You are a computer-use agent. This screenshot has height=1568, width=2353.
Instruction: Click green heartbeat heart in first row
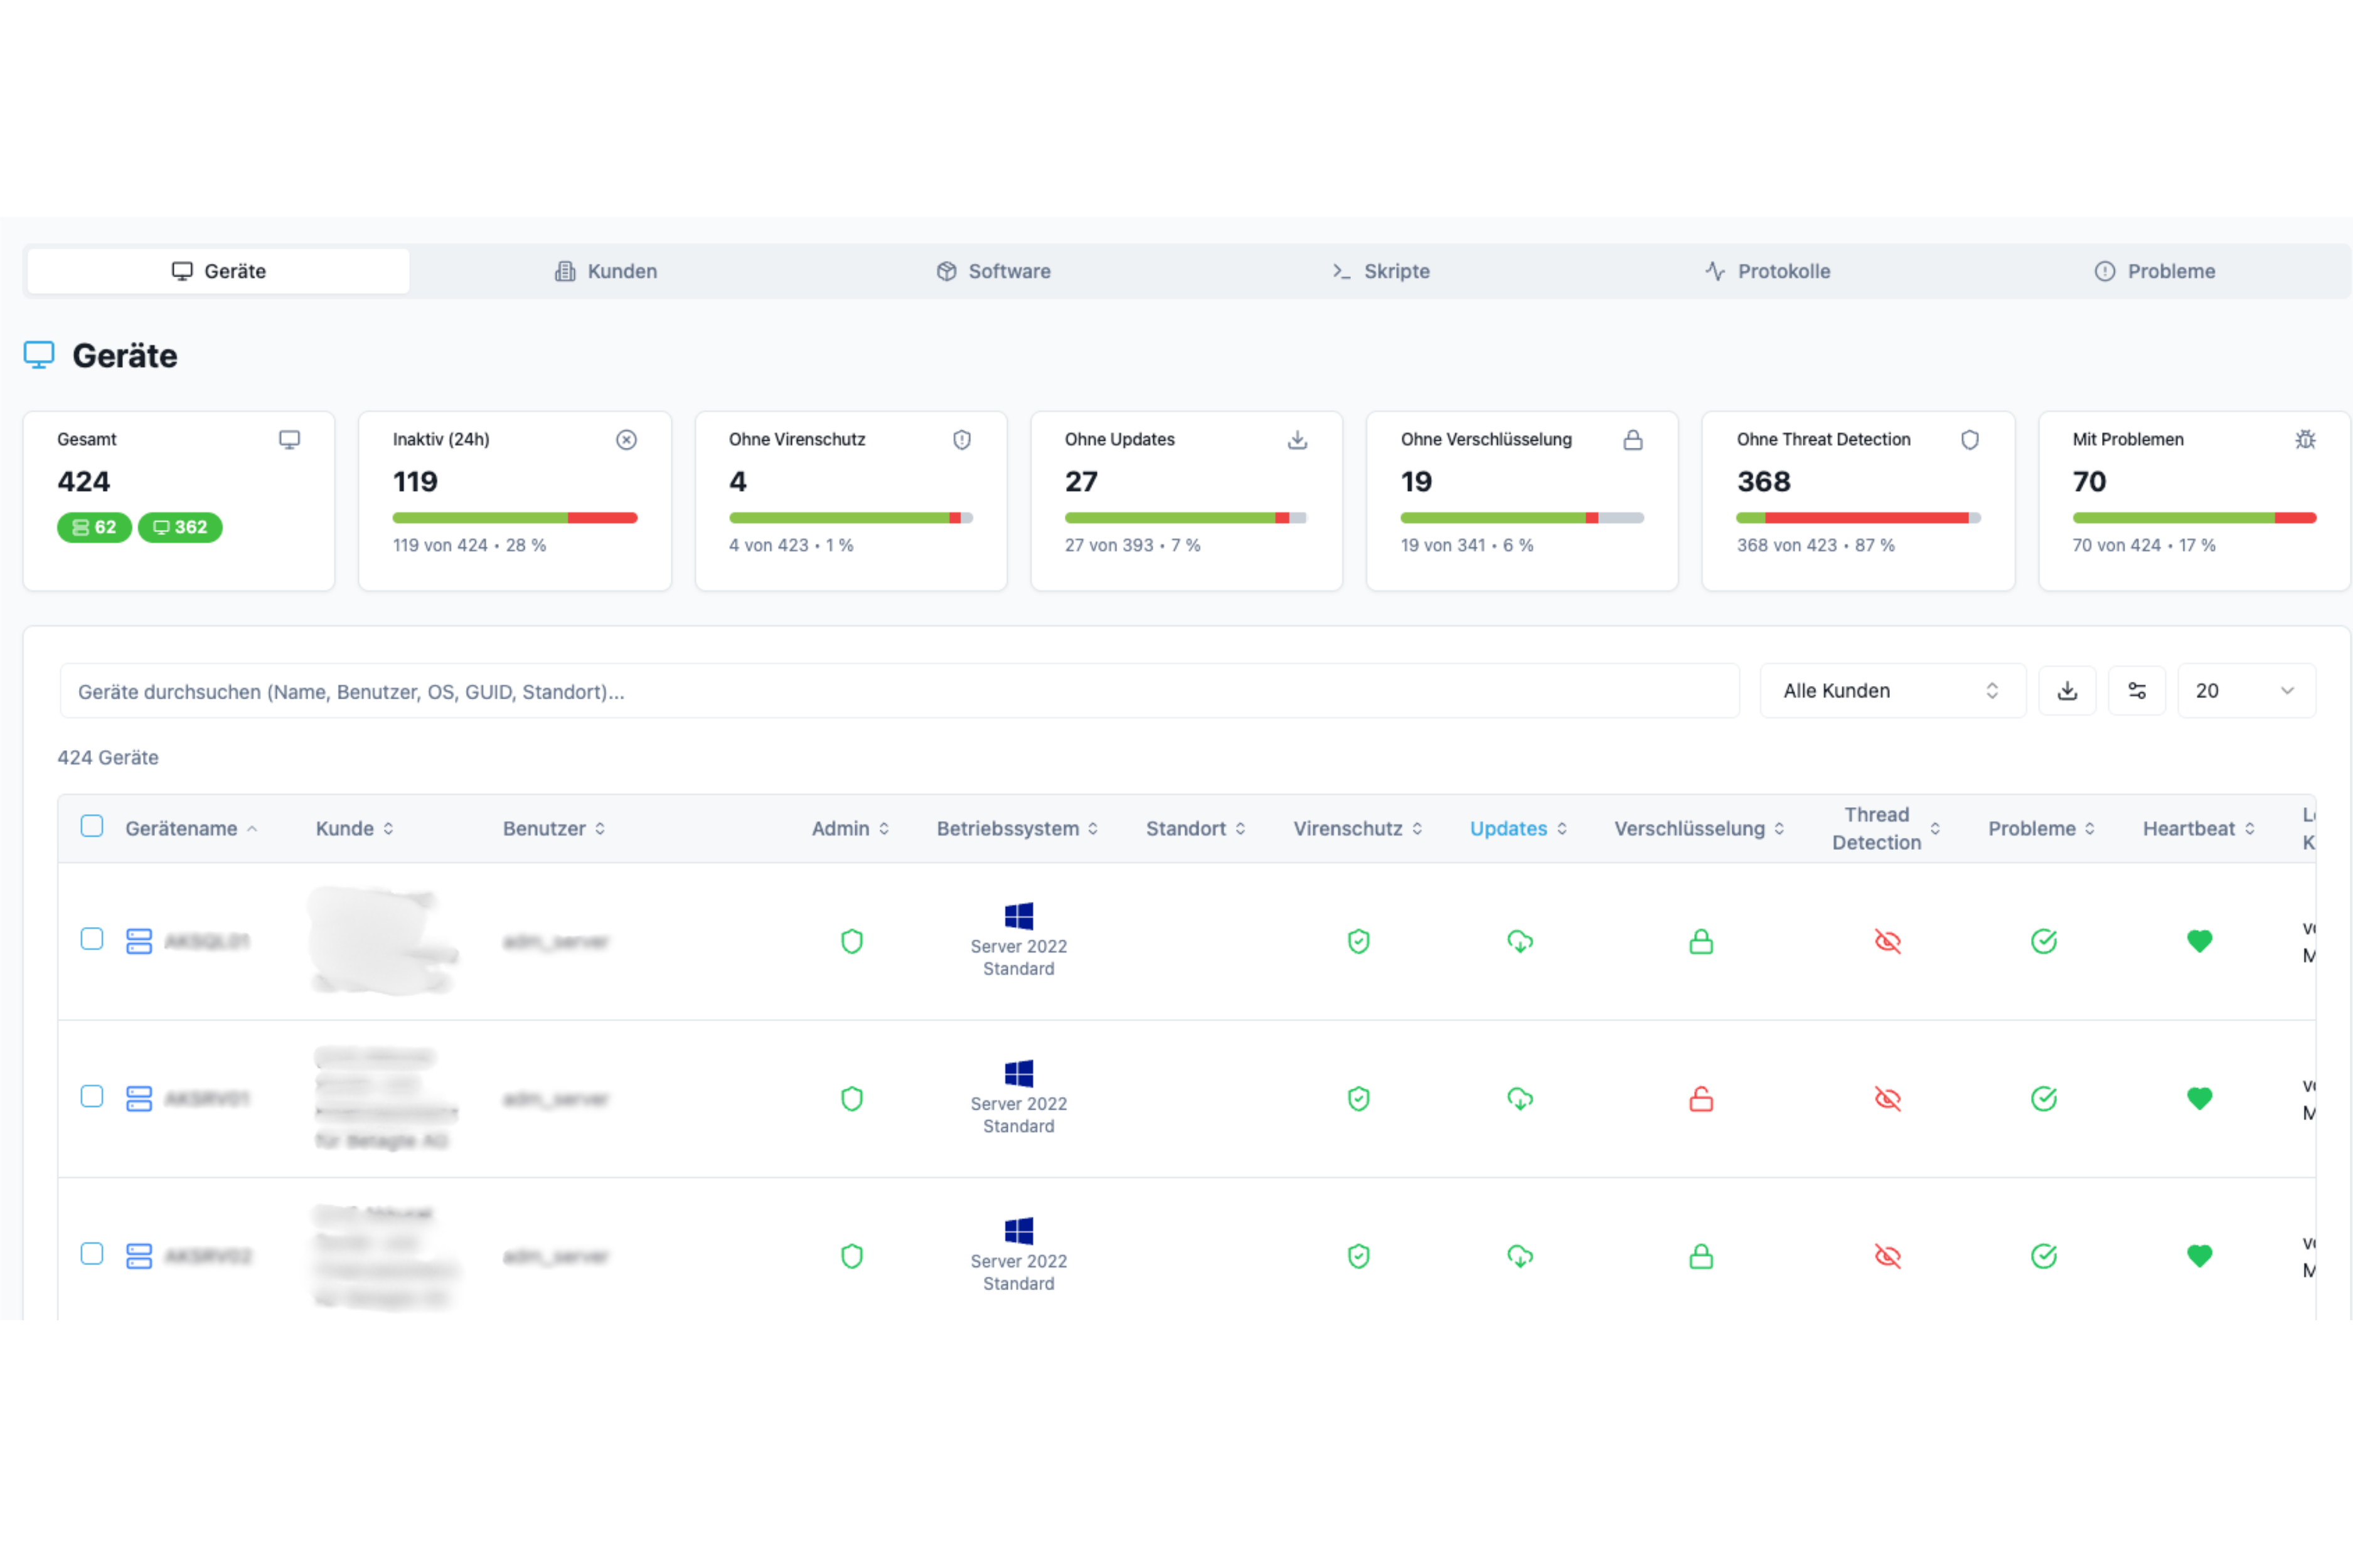(2199, 941)
